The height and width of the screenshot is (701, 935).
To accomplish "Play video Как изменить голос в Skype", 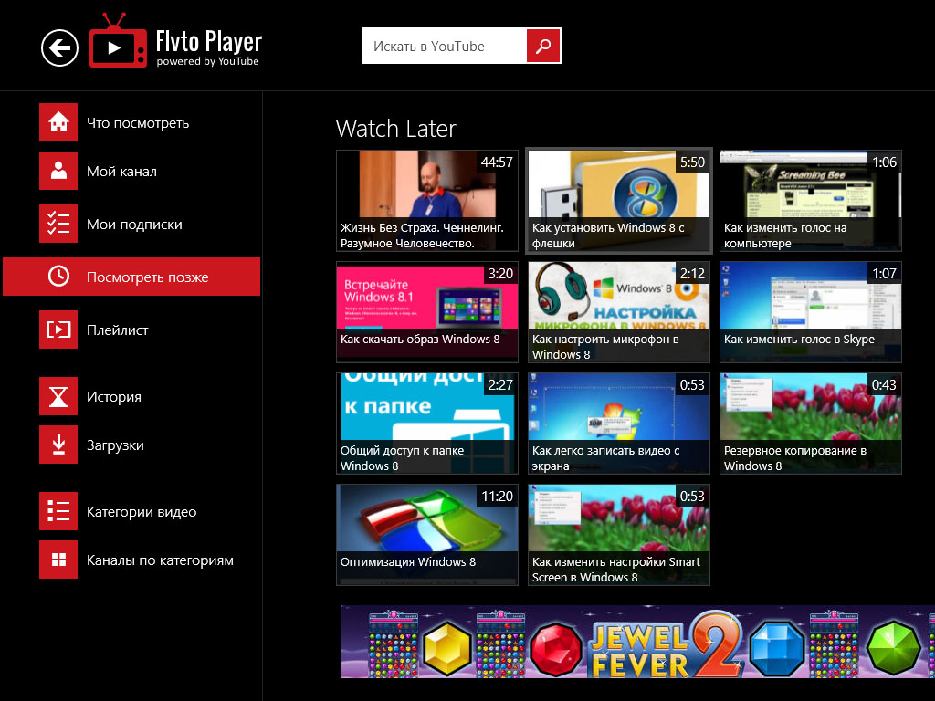I will click(811, 312).
